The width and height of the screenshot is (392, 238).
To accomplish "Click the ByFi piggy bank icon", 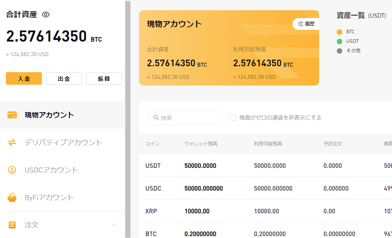I will (x=12, y=198).
